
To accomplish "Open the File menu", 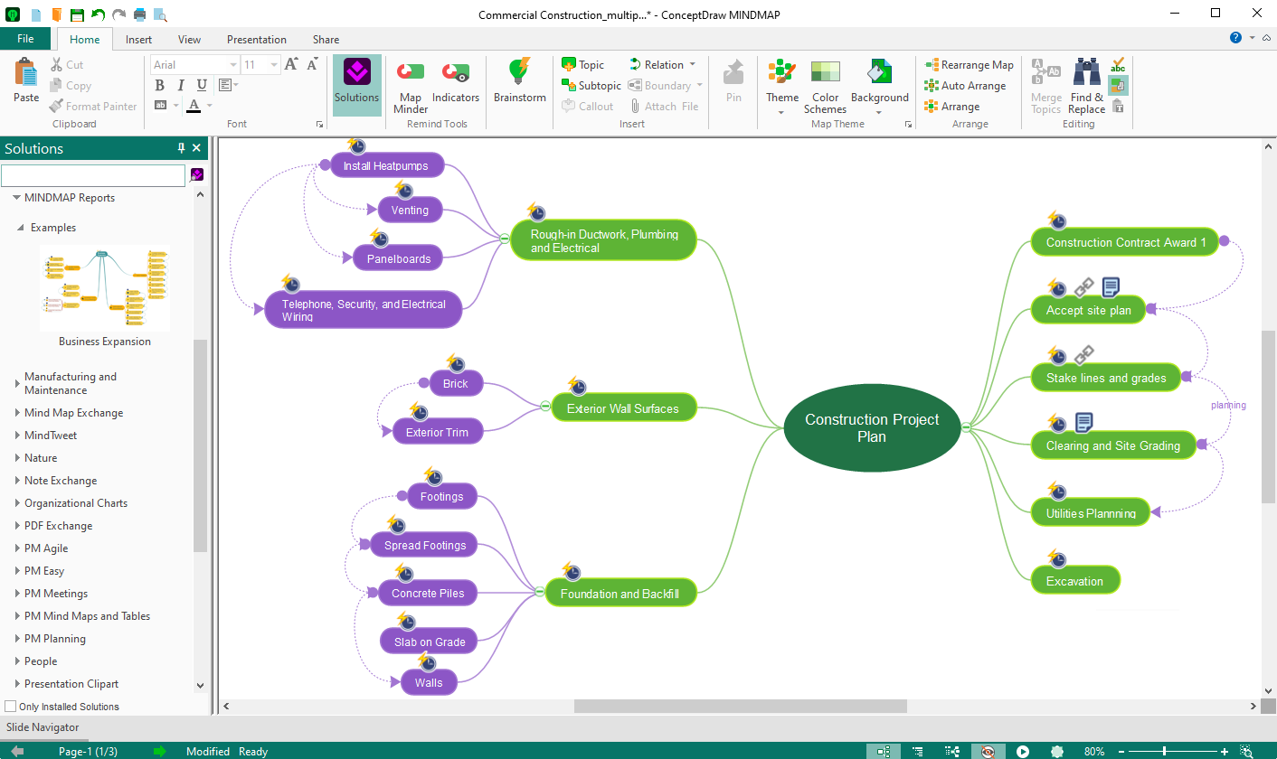I will pyautogui.click(x=25, y=39).
